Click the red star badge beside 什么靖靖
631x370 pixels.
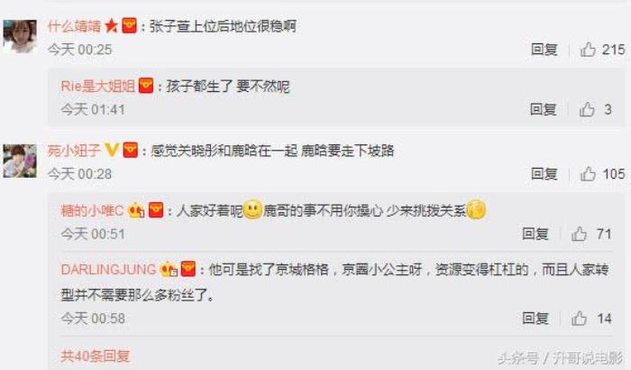[111, 26]
